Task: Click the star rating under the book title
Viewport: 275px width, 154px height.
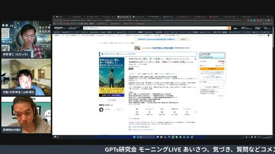Action: pos(134,67)
